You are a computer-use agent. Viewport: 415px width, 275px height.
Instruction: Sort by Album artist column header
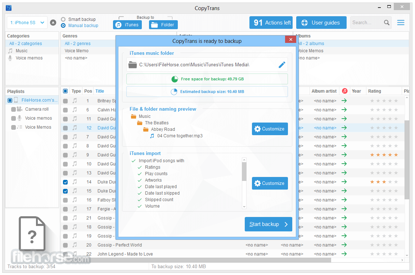pyautogui.click(x=324, y=91)
